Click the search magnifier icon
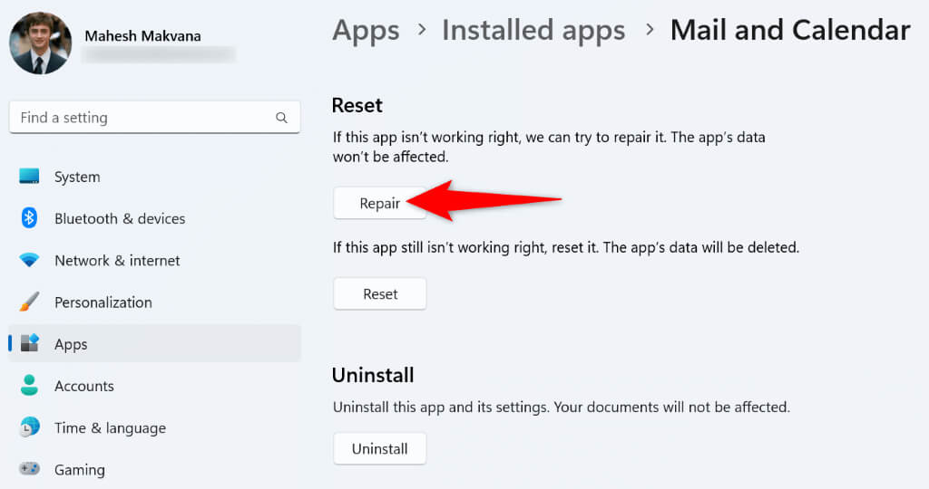Viewport: 929px width, 489px height. pyautogui.click(x=281, y=118)
